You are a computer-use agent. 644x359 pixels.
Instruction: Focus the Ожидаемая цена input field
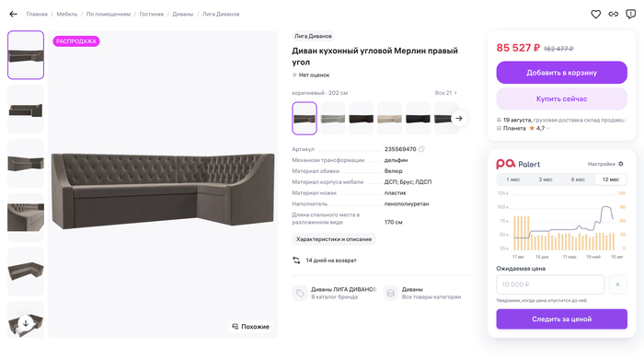550,284
